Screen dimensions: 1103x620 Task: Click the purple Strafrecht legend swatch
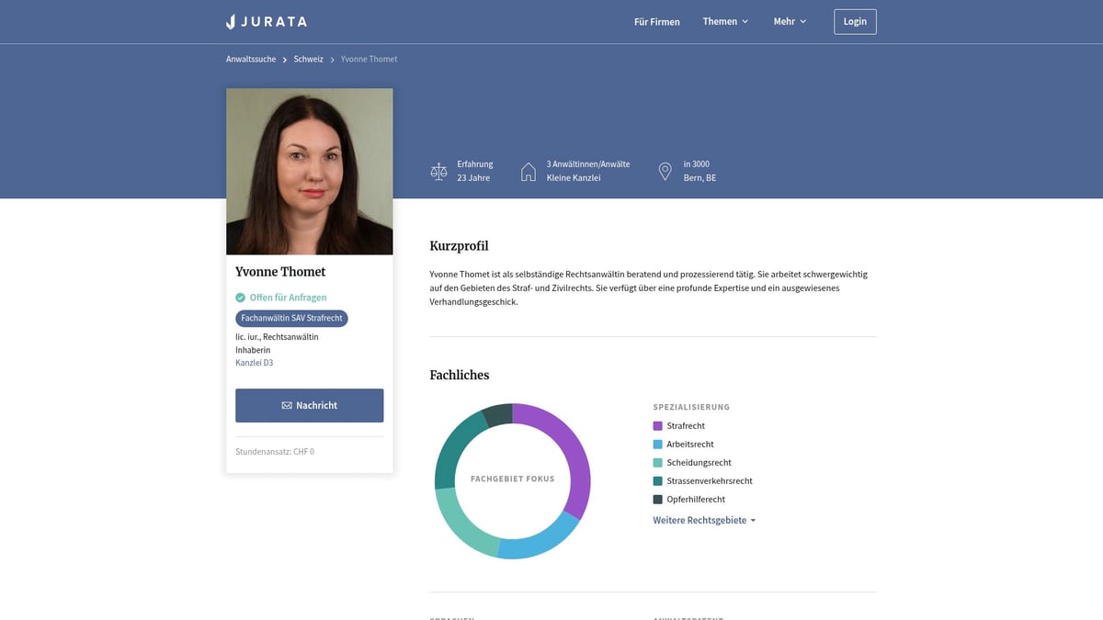click(x=657, y=426)
